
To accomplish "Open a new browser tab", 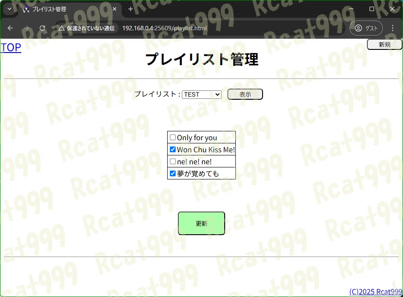I will click(x=131, y=9).
